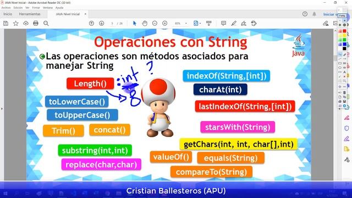Open the Archivo menu
This screenshot has width=352, height=198.
(6, 8)
